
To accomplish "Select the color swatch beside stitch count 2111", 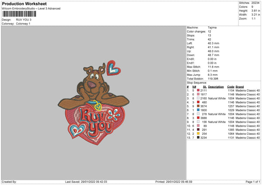I will tap(198, 90).
